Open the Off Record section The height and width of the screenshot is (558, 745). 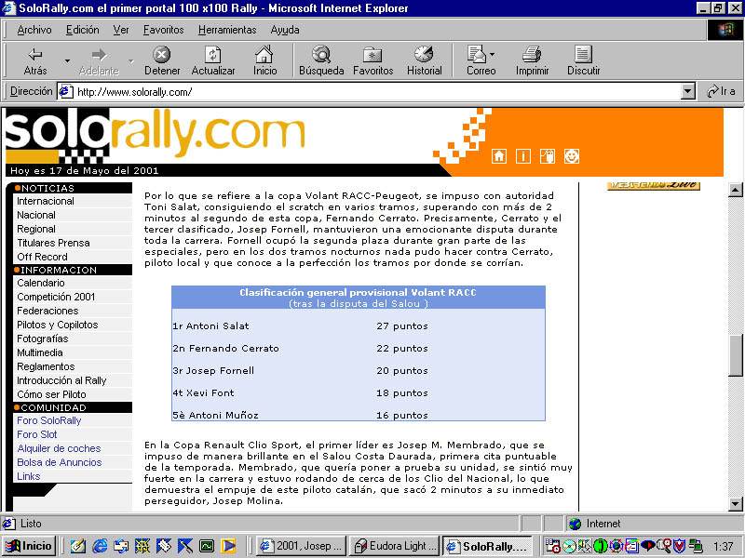42,257
